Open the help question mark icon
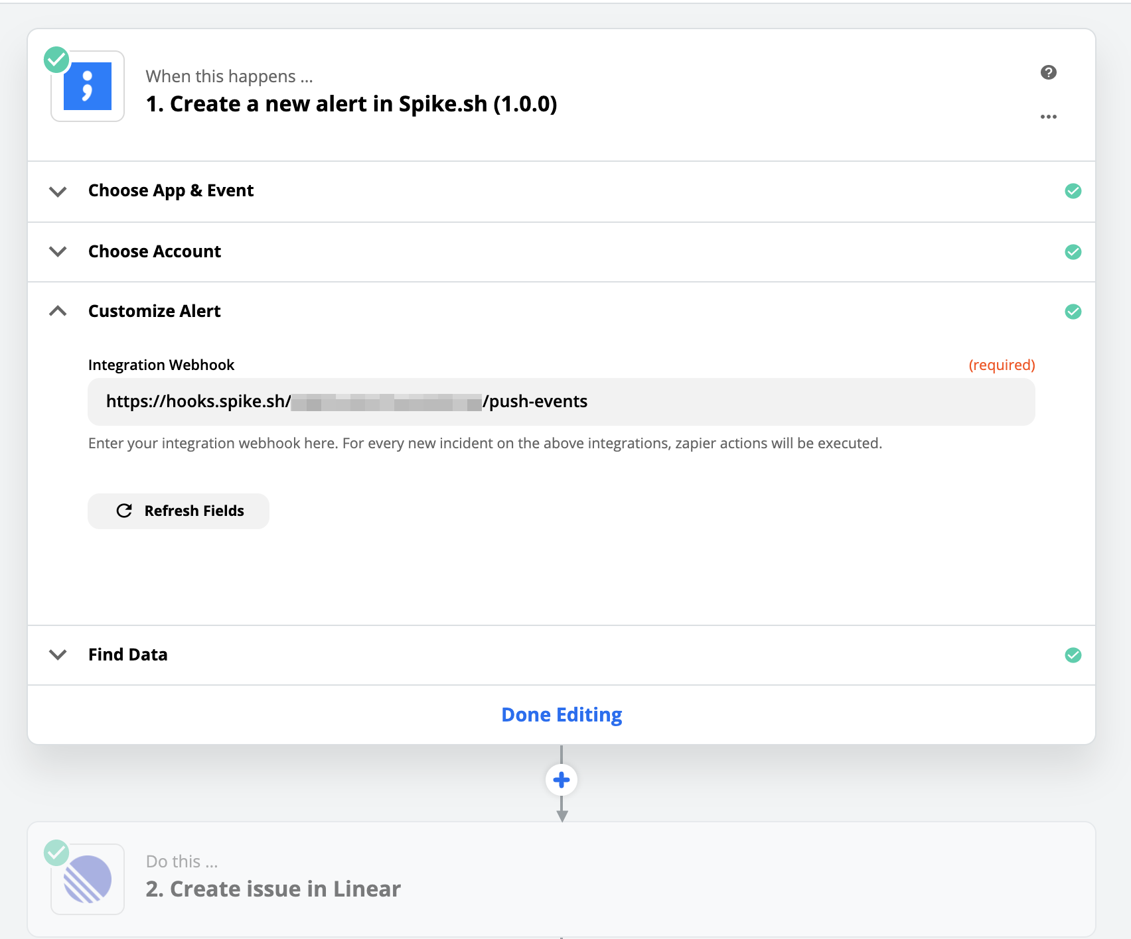Image resolution: width=1131 pixels, height=939 pixels. 1048,72
